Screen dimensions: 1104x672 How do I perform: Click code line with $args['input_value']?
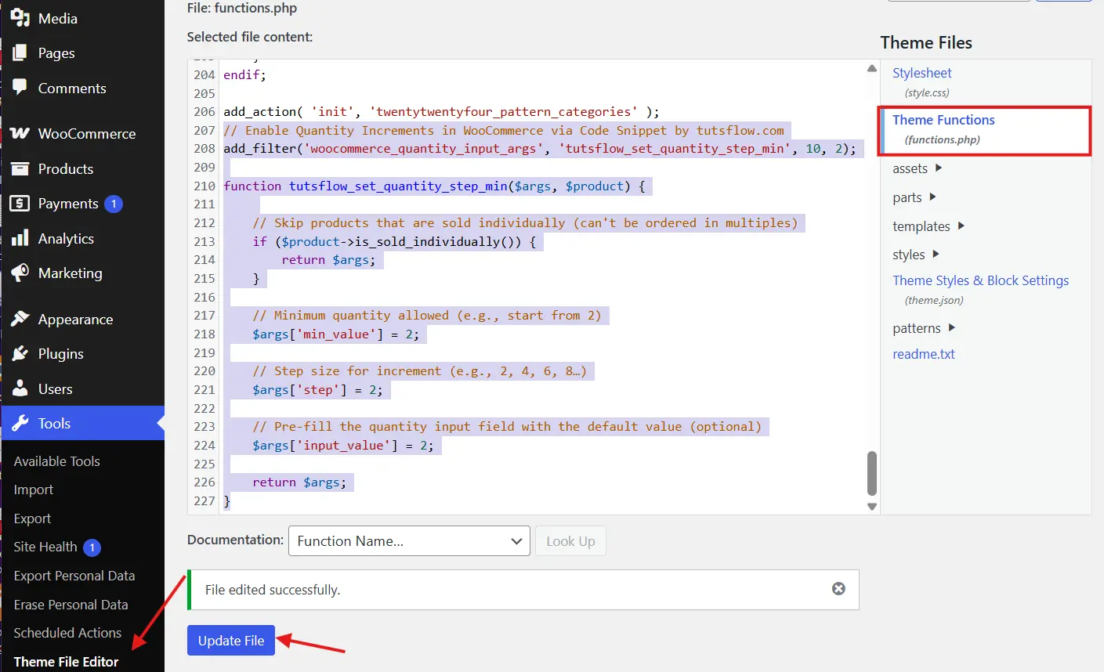342,446
